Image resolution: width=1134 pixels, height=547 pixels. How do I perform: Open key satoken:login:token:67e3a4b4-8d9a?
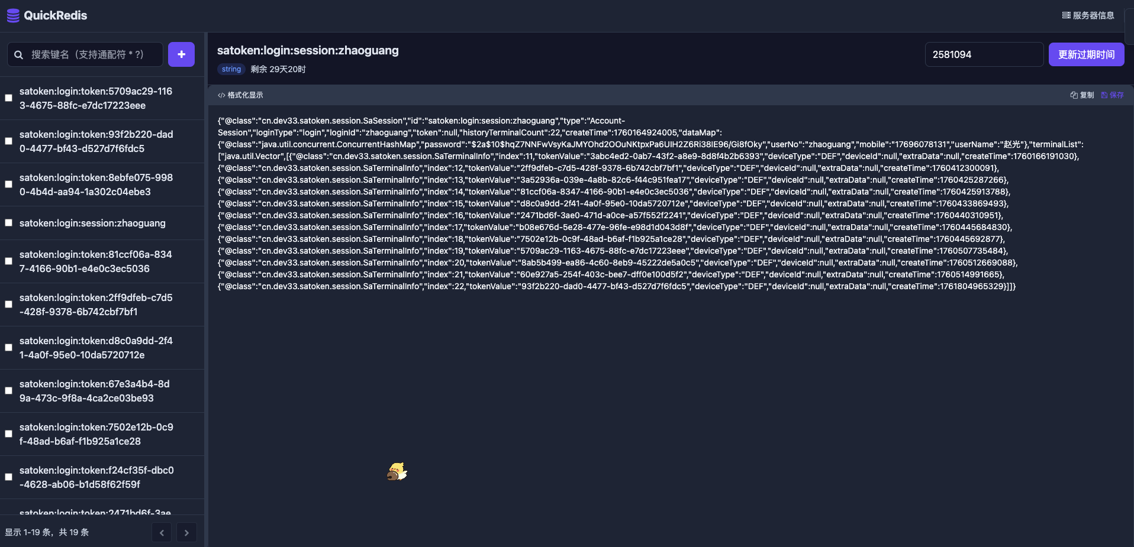pos(95,391)
